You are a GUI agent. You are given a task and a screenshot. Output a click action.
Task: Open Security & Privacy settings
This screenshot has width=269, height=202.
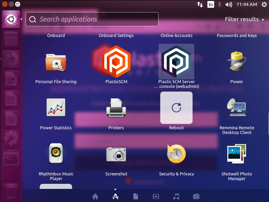[x=176, y=154]
